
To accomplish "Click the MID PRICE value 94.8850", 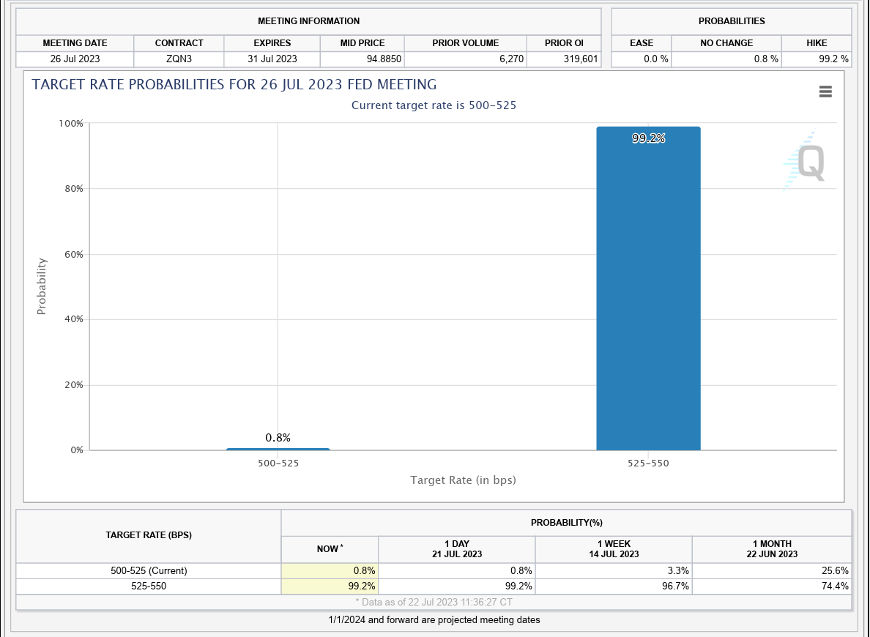I will 364,59.
